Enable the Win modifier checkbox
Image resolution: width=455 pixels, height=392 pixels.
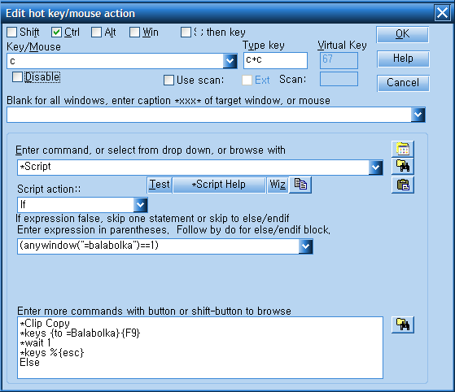[x=134, y=32]
